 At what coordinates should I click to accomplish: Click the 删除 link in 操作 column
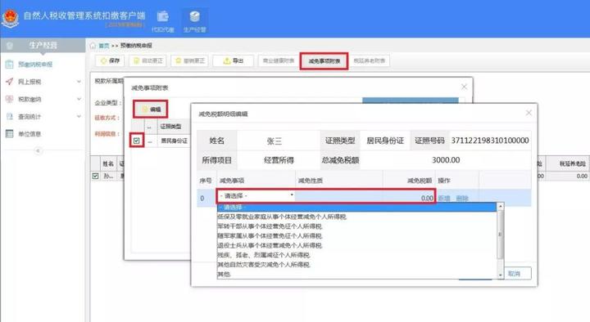coord(462,198)
